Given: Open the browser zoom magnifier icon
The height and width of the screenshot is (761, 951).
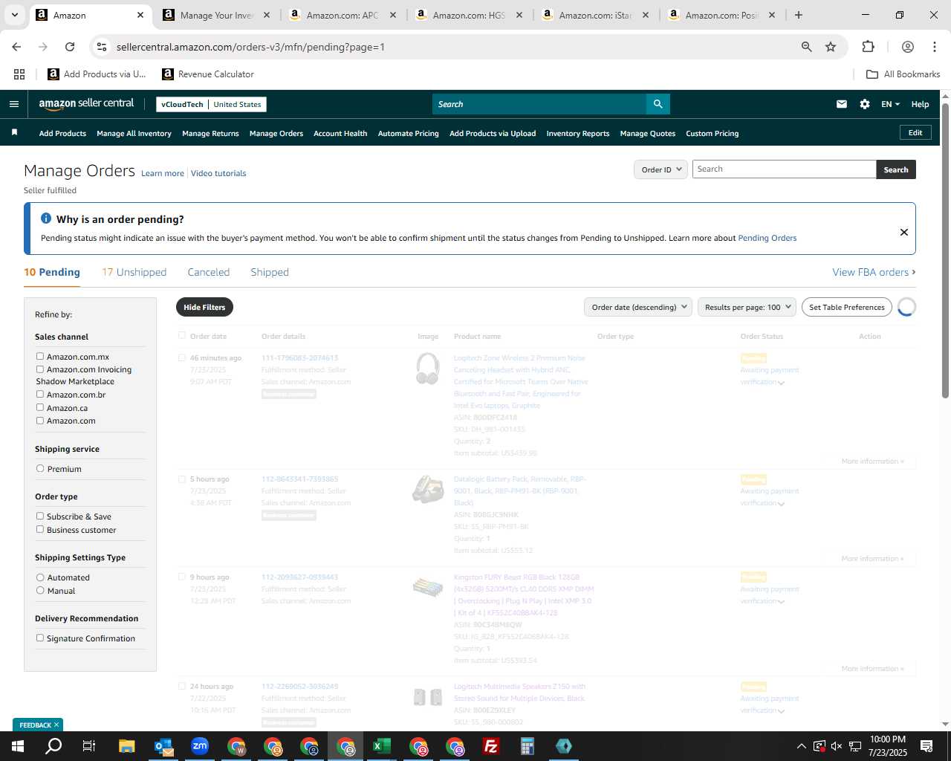Looking at the screenshot, I should click(x=806, y=47).
